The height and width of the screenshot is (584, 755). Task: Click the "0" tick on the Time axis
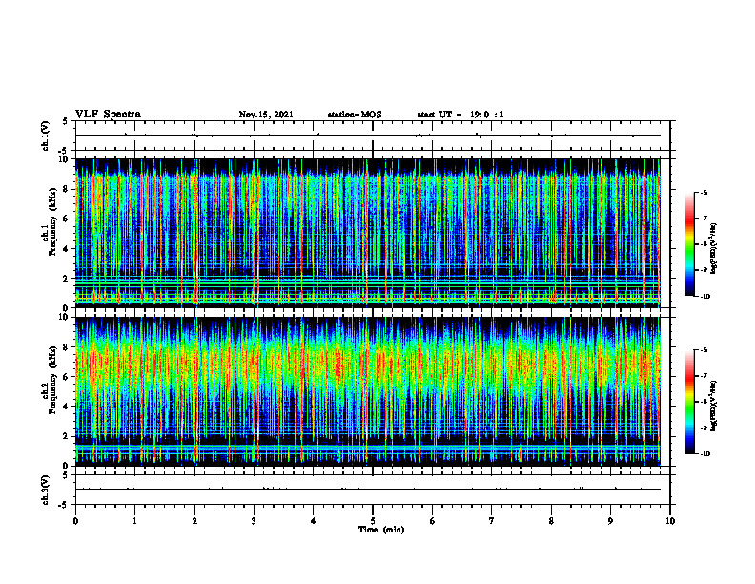click(75, 521)
